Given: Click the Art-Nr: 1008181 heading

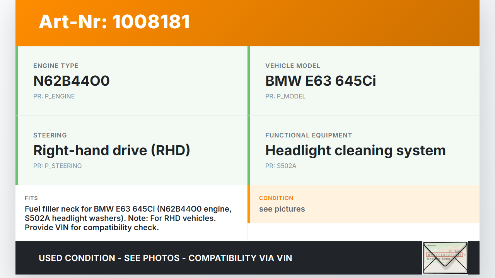Looking at the screenshot, I should (x=114, y=22).
